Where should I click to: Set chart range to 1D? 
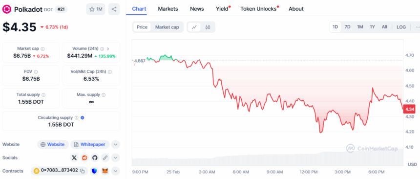(335, 27)
